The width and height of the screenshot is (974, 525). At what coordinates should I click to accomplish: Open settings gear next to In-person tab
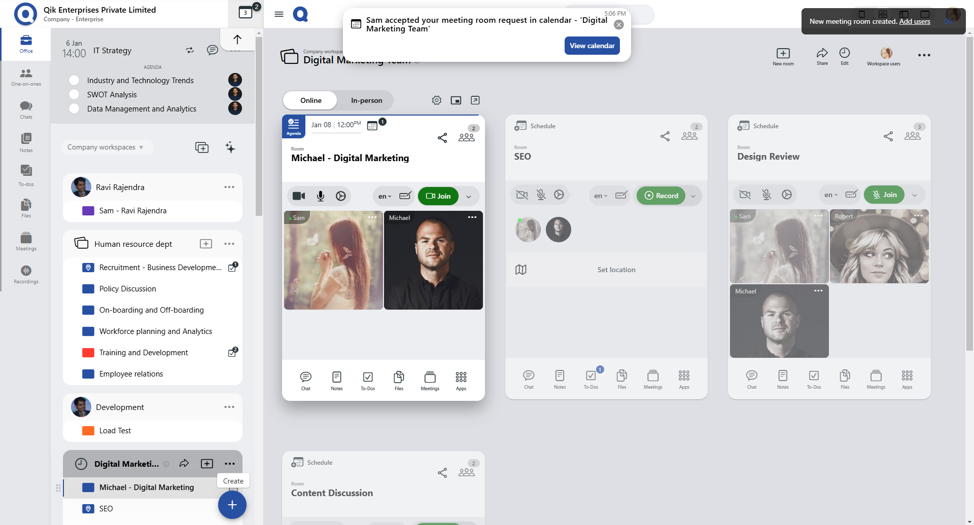tap(436, 100)
